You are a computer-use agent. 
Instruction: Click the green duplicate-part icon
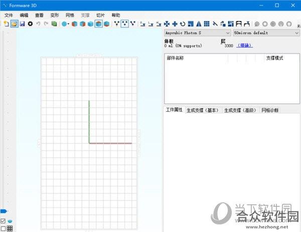54,24
